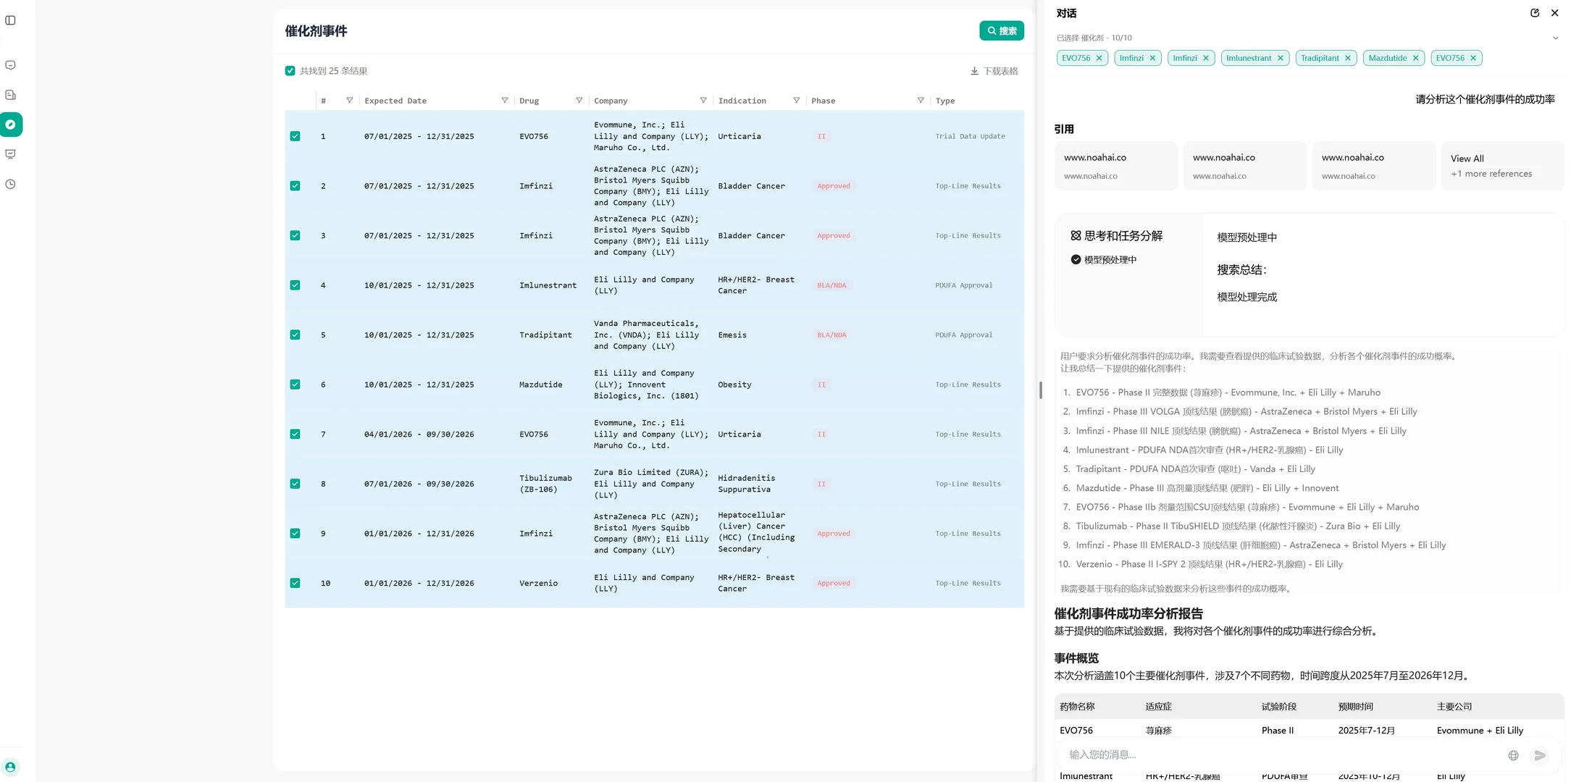Image resolution: width=1571 pixels, height=782 pixels.
Task: Uncheck the checkbox for row 2
Action: pos(295,186)
